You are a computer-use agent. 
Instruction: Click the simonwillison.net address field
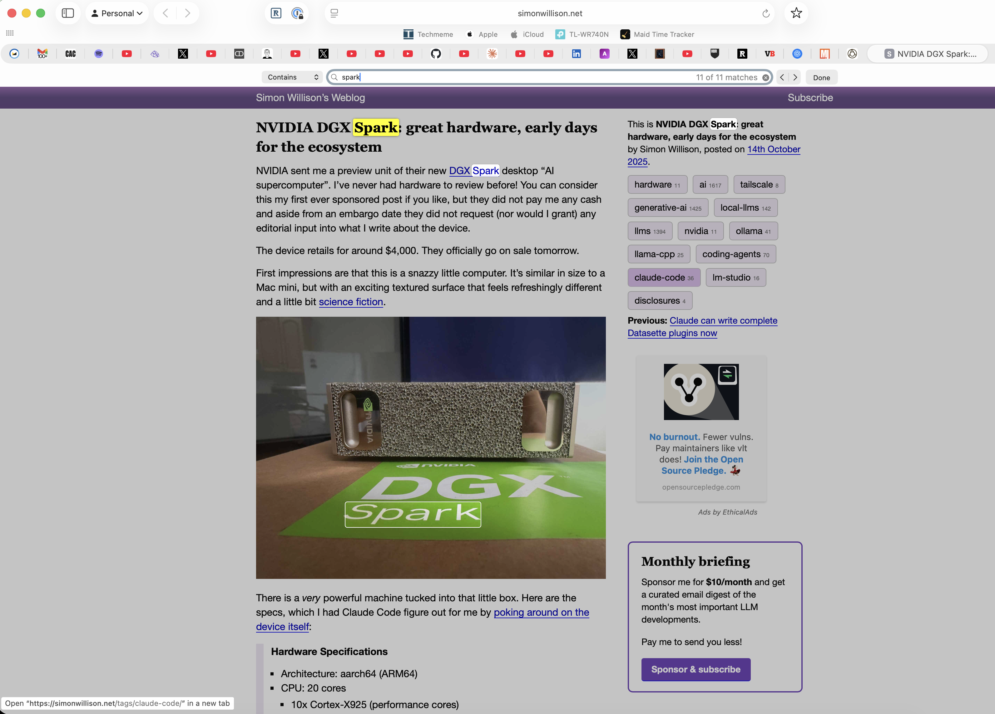550,13
